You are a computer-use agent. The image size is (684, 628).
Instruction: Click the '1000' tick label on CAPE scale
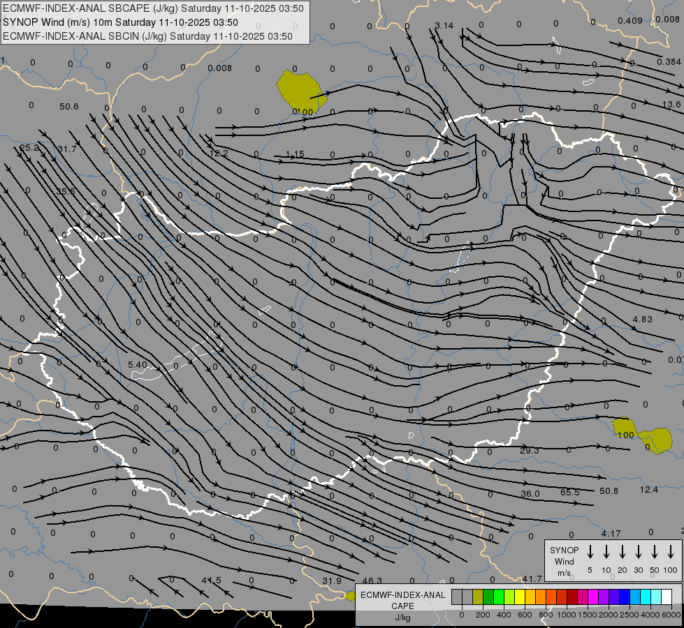tap(567, 615)
